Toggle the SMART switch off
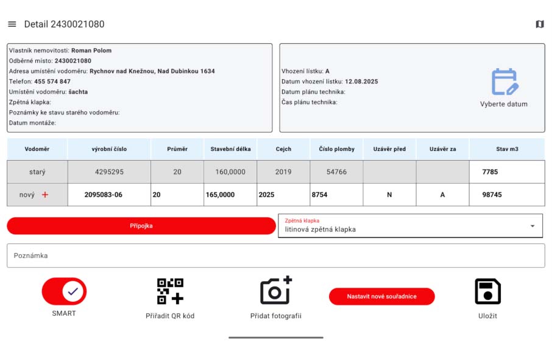The height and width of the screenshot is (345, 552). (64, 291)
